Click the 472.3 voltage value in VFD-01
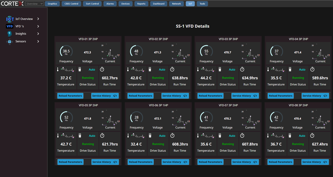This screenshot has height=177, width=333. click(87, 52)
